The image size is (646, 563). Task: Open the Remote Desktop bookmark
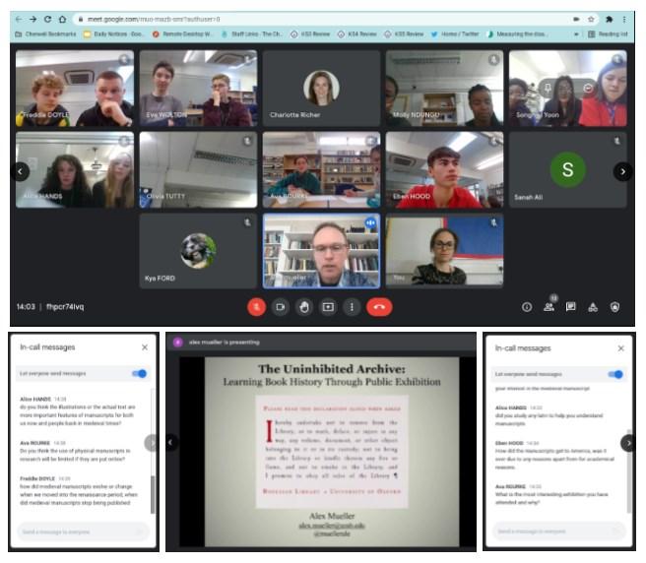(x=183, y=33)
